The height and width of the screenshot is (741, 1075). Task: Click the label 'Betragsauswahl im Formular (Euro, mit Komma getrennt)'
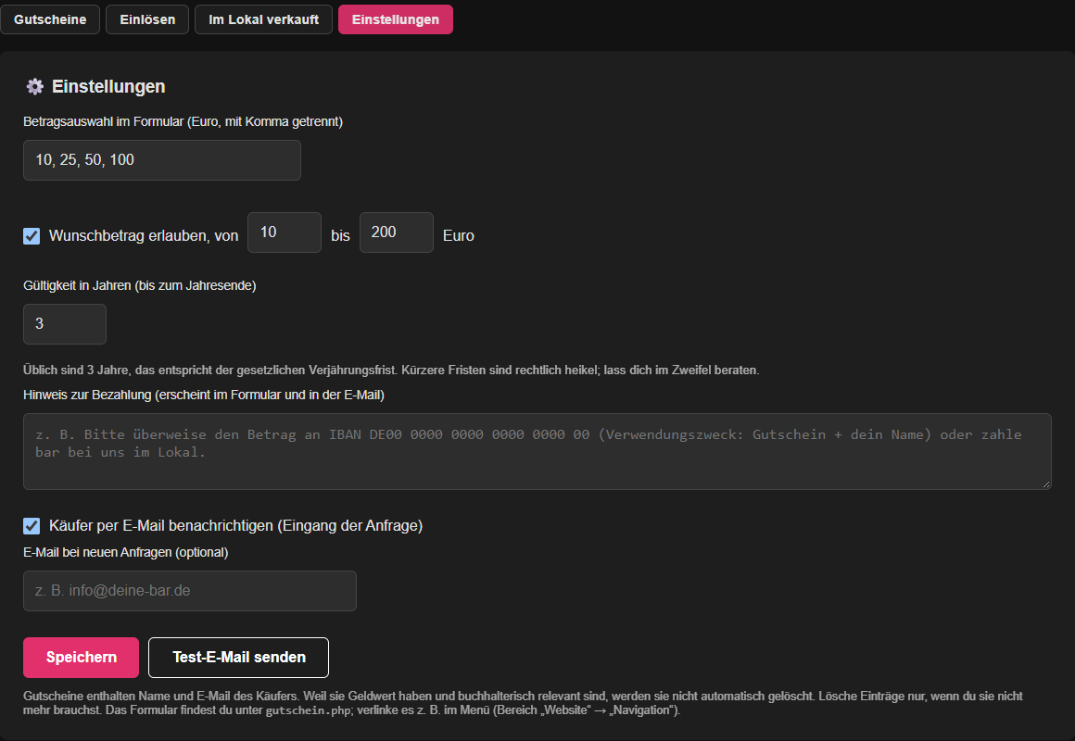click(183, 121)
